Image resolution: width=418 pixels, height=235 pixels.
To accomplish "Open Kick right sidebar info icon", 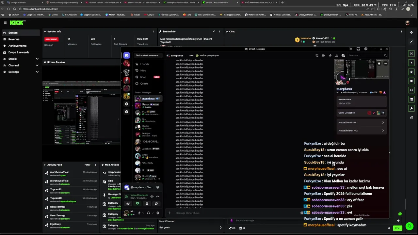I will (x=411, y=33).
